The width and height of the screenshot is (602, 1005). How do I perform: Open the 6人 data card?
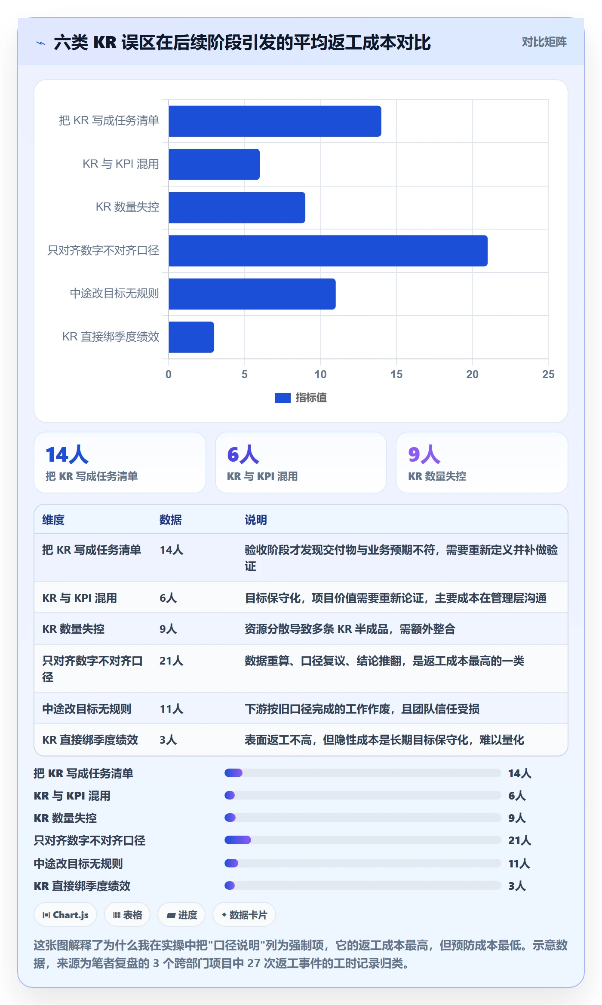(x=301, y=463)
